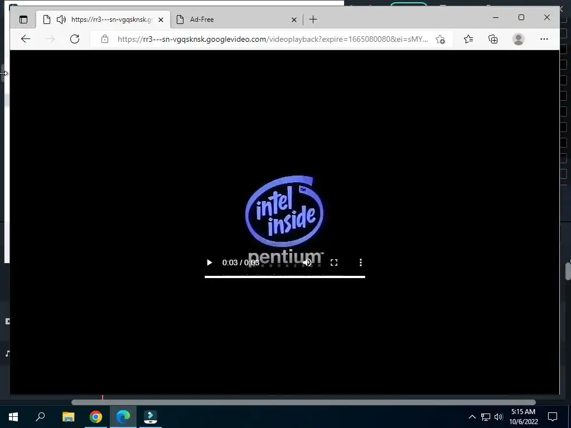Close the Edge browser window
The image size is (571, 428).
click(x=546, y=17)
